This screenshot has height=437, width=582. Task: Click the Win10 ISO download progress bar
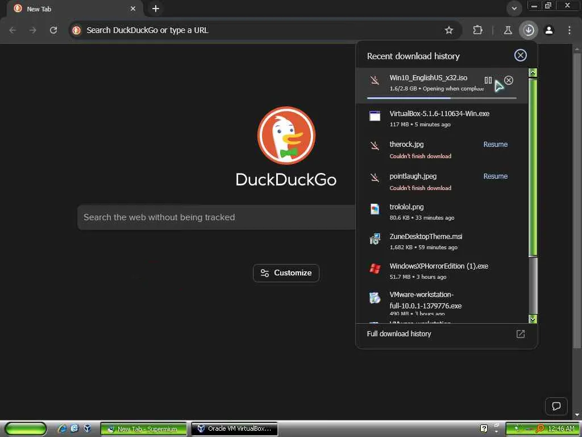[442, 98]
